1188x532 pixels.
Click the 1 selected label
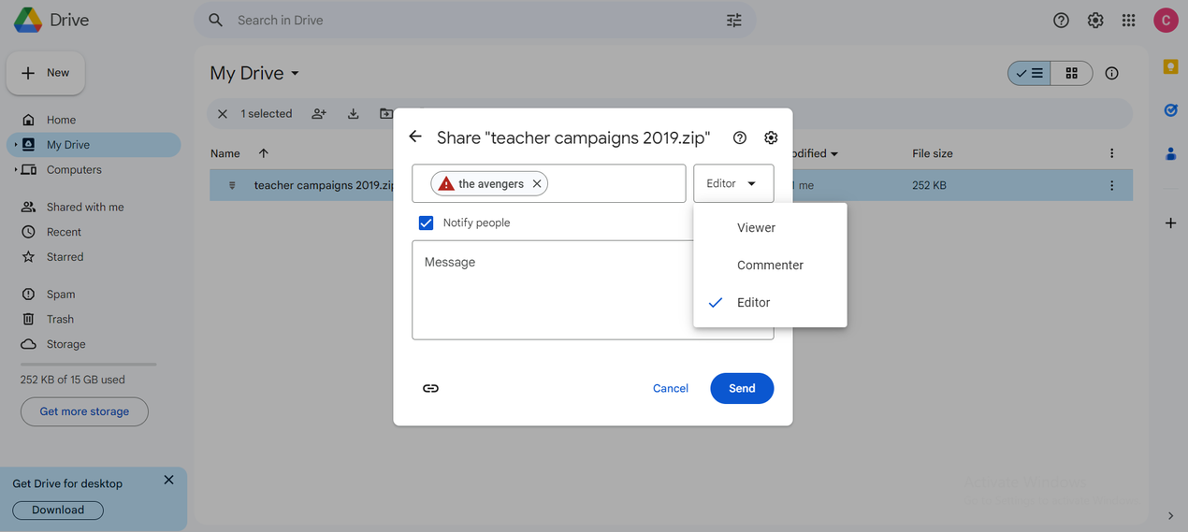click(x=267, y=114)
